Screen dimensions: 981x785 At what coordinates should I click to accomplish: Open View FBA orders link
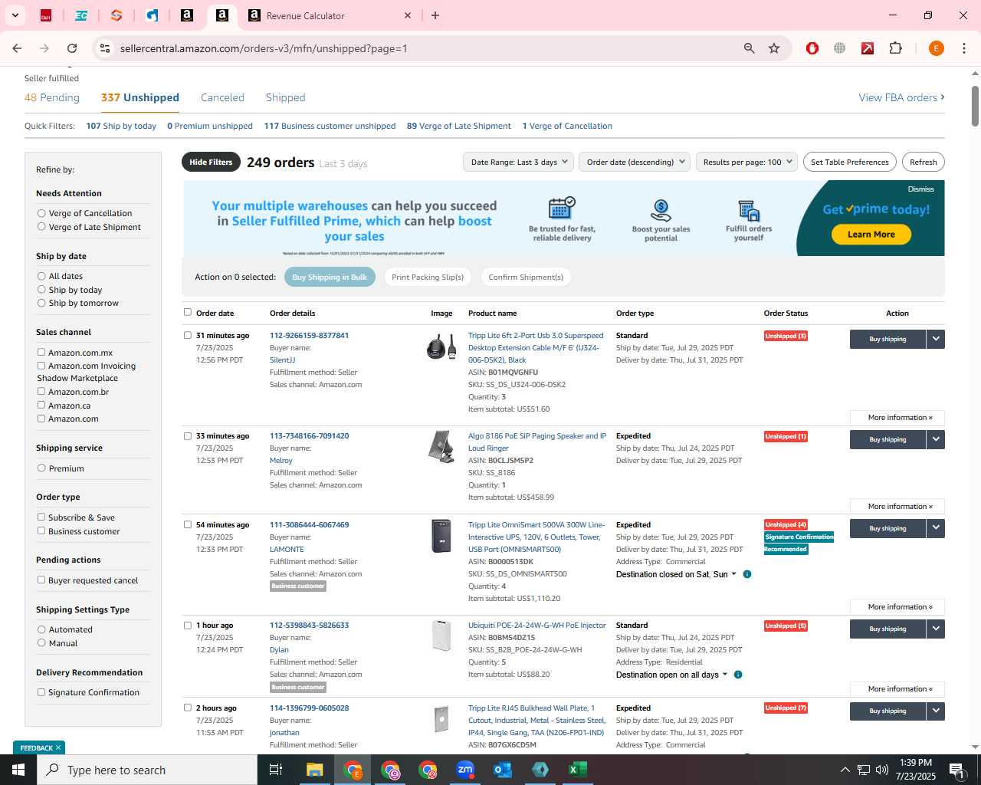901,97
